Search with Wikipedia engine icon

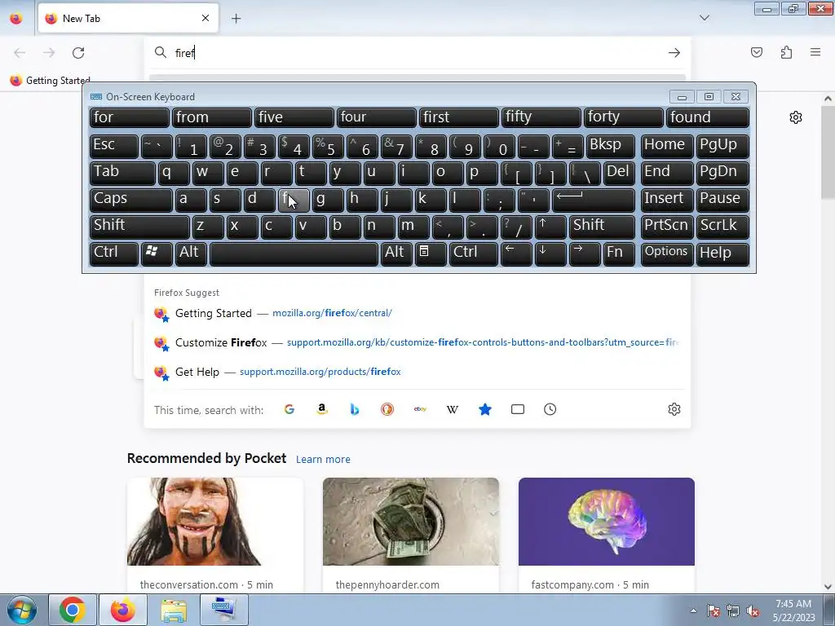pyautogui.click(x=452, y=409)
